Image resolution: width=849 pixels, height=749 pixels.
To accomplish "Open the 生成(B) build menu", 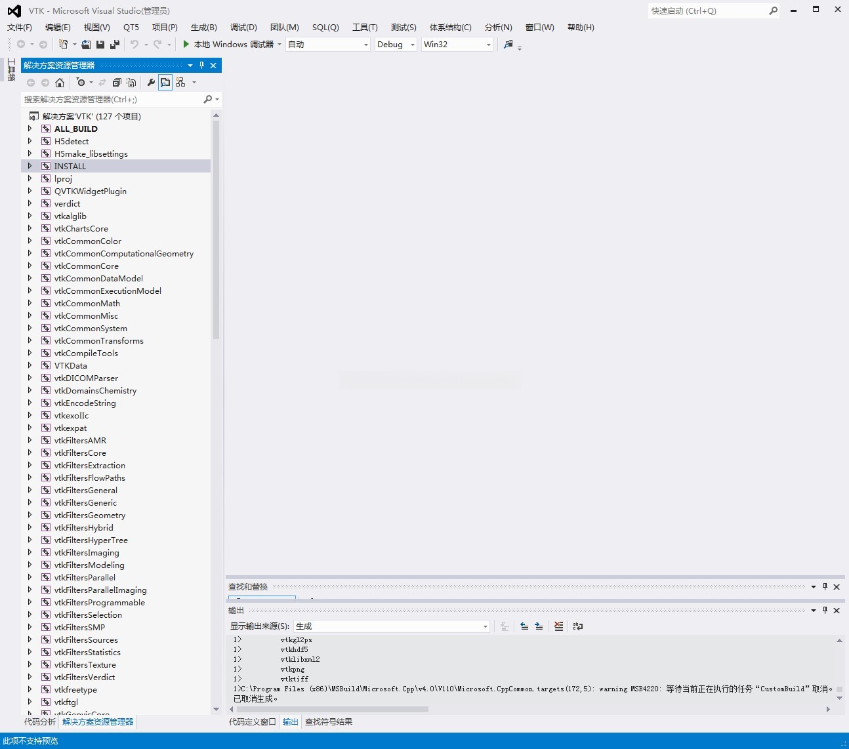I will pyautogui.click(x=203, y=28).
